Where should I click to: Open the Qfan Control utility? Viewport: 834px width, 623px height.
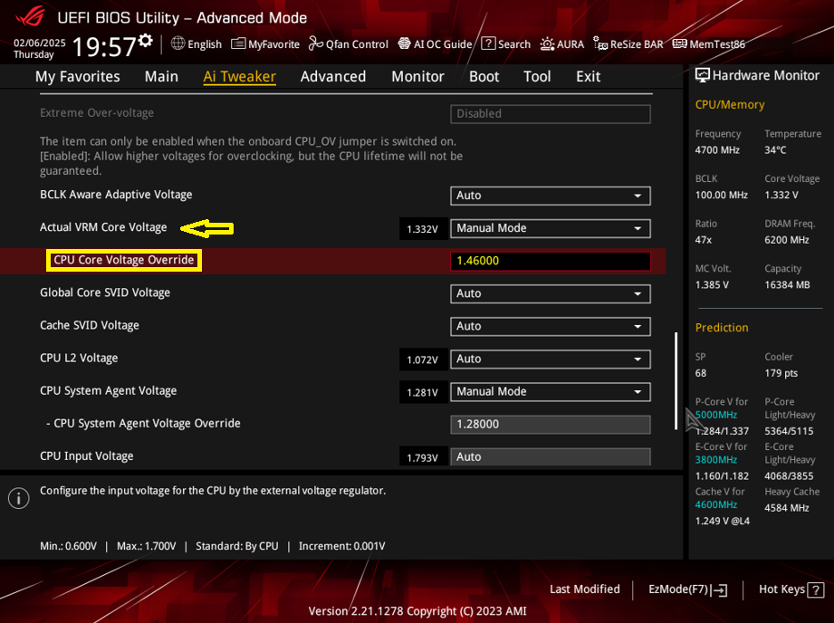tap(348, 43)
